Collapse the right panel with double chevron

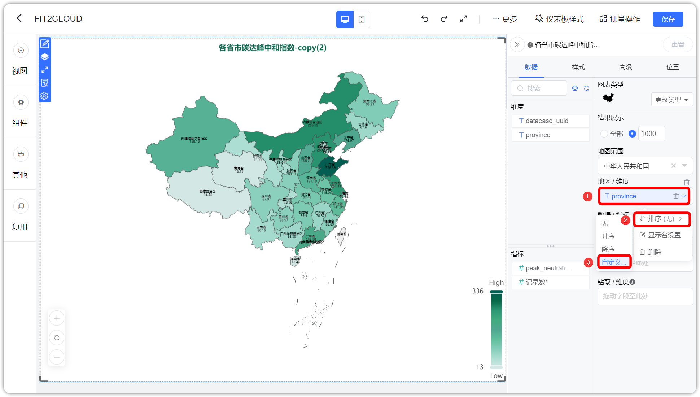[517, 44]
